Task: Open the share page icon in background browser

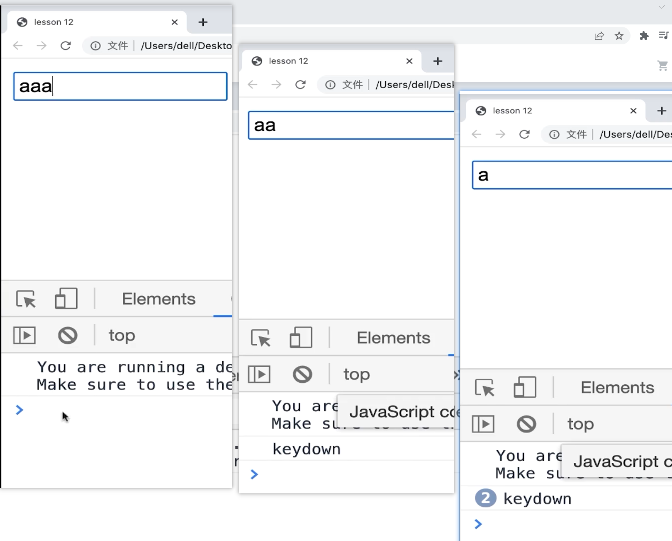Action: [599, 36]
